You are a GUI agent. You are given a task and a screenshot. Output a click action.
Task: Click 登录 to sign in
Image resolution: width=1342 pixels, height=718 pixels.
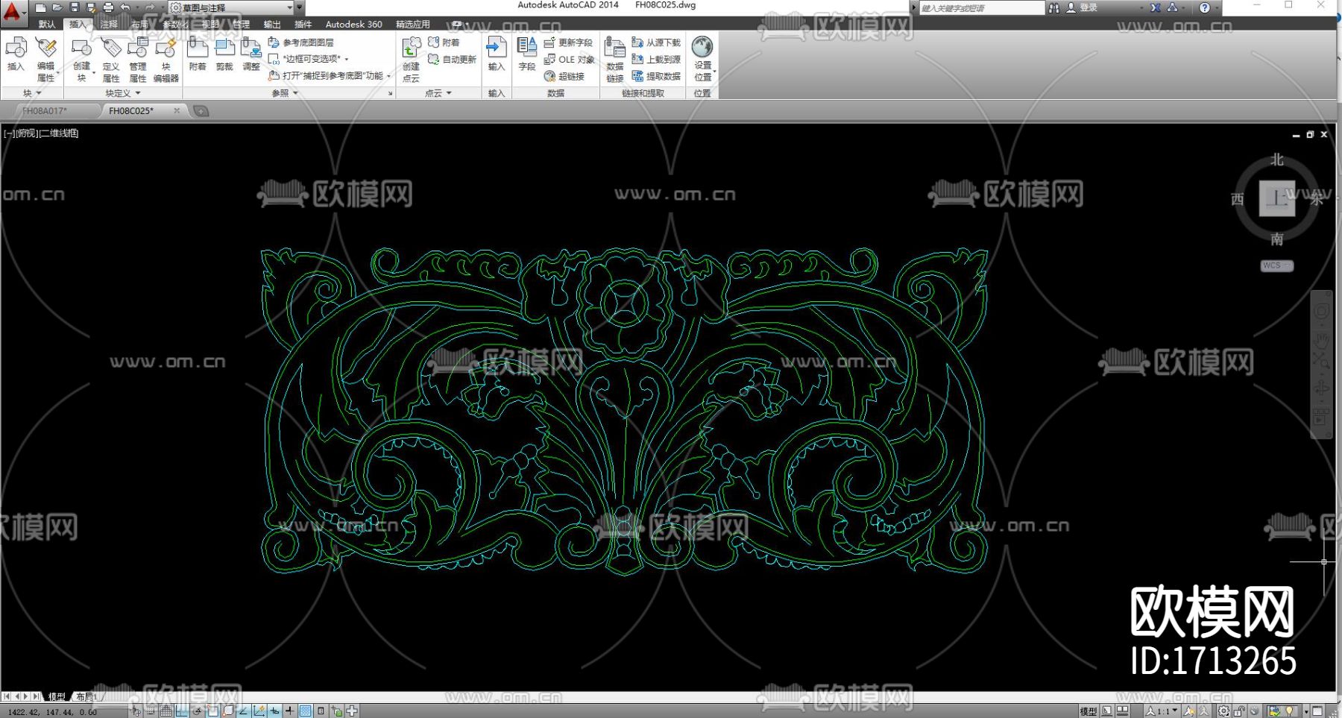(1089, 7)
